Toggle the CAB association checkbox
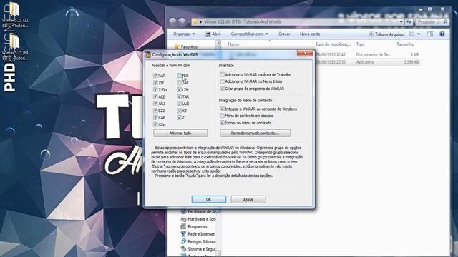Image resolution: width=458 pixels, height=257 pixels. 155,117
